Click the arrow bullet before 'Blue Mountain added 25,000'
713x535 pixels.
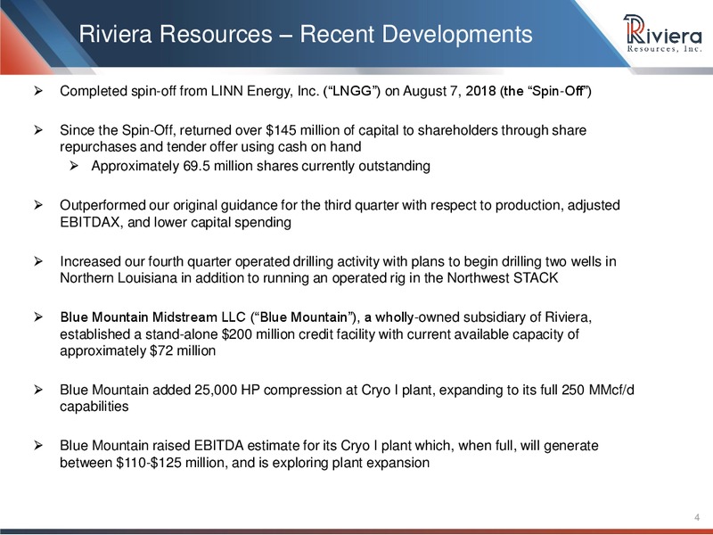38,390
